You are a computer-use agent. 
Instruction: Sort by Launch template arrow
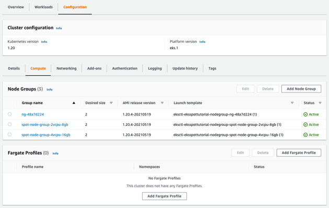pos(292,103)
